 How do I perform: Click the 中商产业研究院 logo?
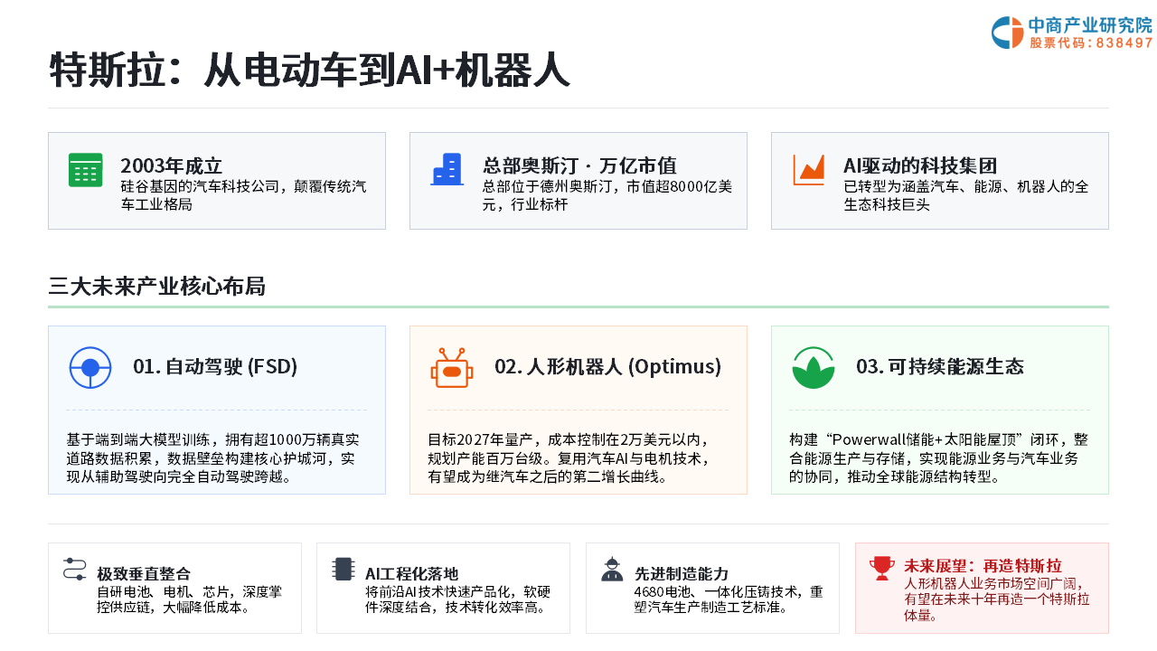point(1072,33)
